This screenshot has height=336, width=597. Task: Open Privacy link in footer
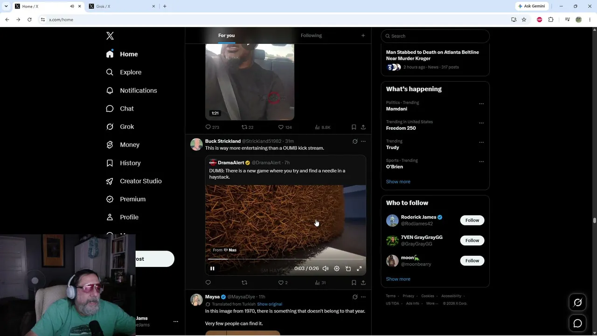(x=409, y=296)
